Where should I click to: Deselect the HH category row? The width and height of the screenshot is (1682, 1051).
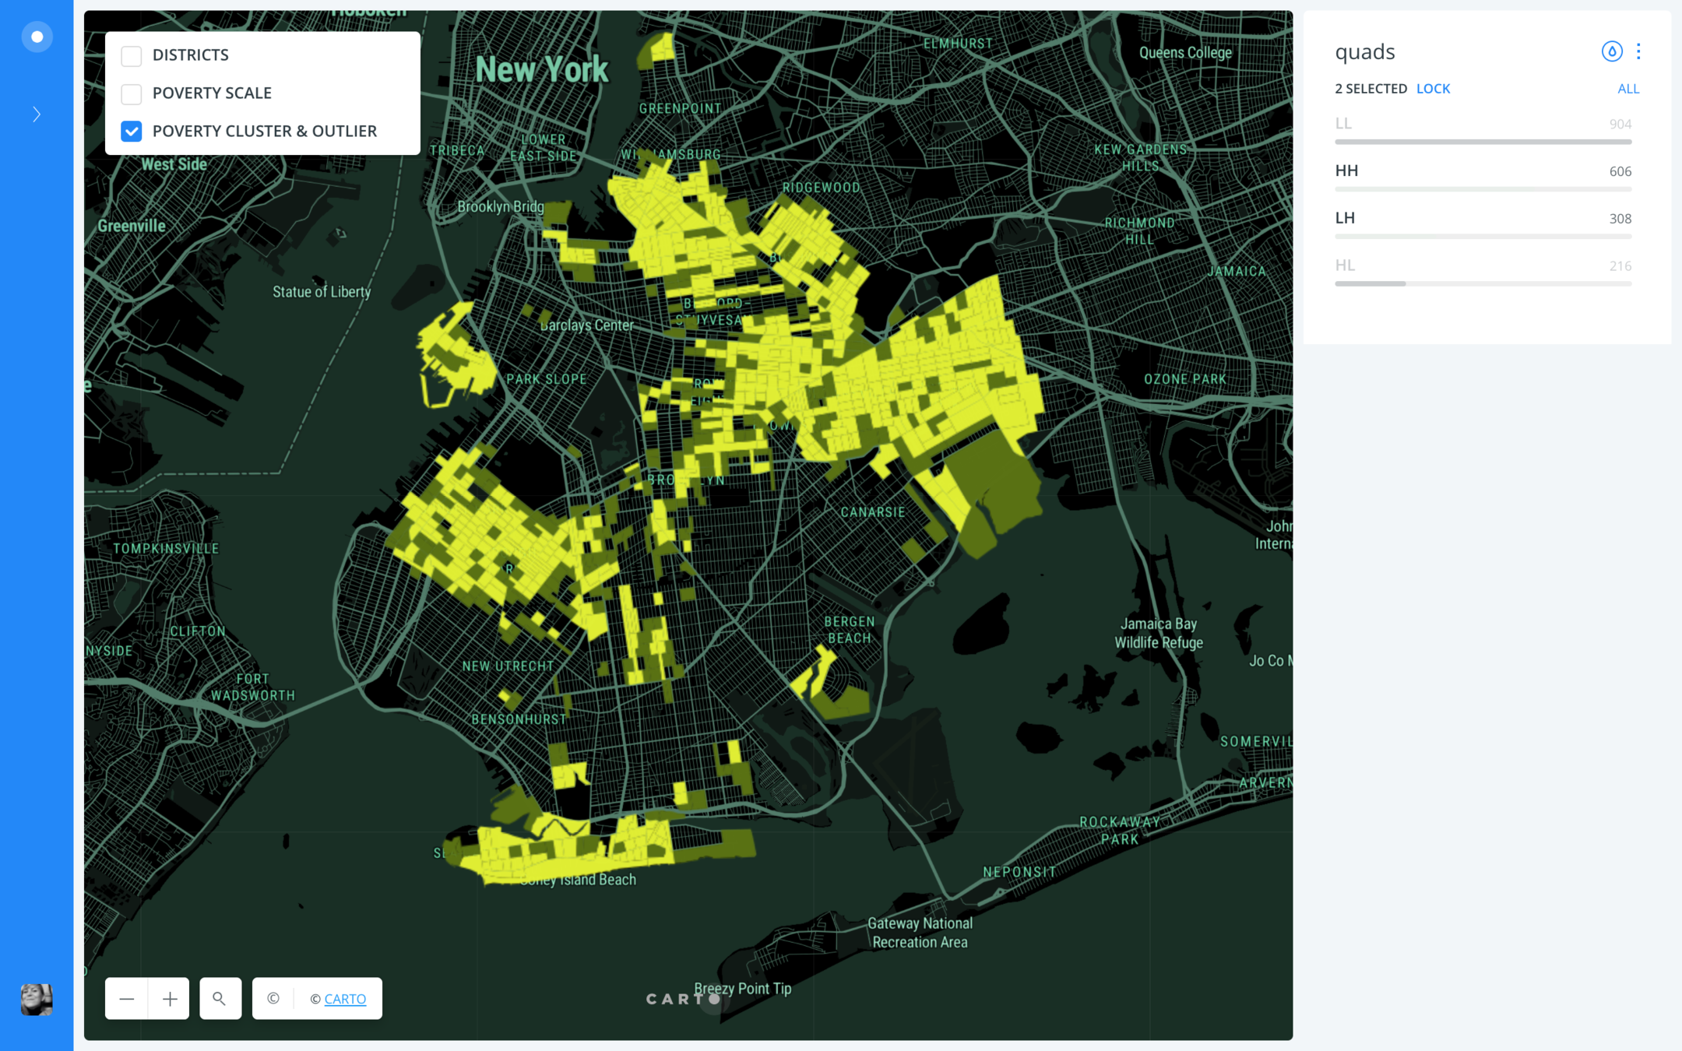pos(1347,171)
